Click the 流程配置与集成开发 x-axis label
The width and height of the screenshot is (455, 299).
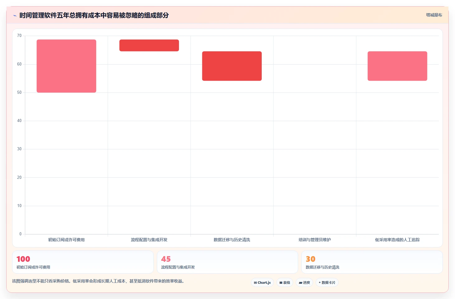pyautogui.click(x=149, y=240)
